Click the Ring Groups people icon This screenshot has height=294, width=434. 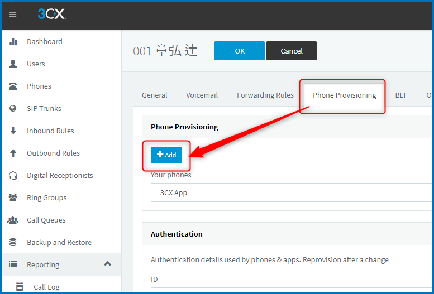pyautogui.click(x=13, y=197)
